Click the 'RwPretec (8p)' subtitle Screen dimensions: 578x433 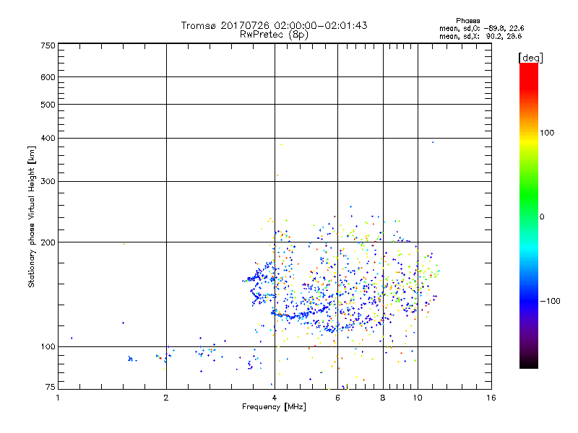pyautogui.click(x=274, y=35)
